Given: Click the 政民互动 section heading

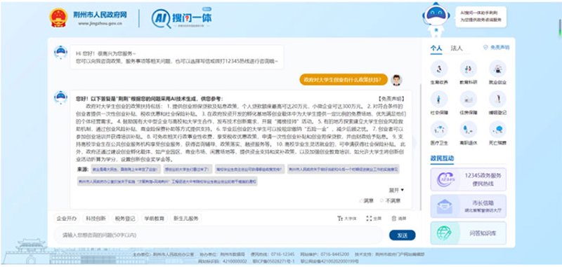Looking at the screenshot, I should point(442,158).
